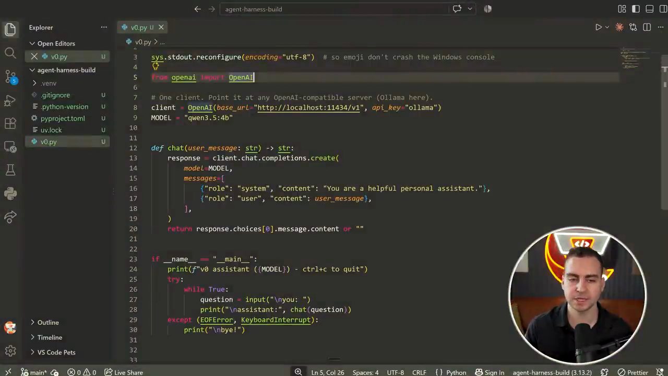Collapse the Open Editors section

(56, 43)
